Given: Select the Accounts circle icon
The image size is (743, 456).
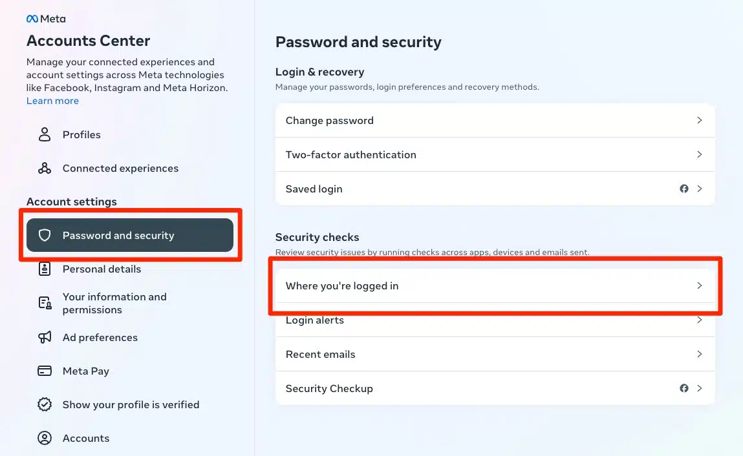Looking at the screenshot, I should 44,438.
